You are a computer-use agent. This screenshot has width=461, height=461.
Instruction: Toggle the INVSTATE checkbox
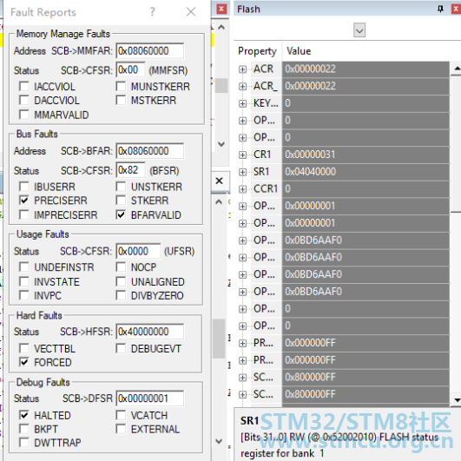point(24,281)
